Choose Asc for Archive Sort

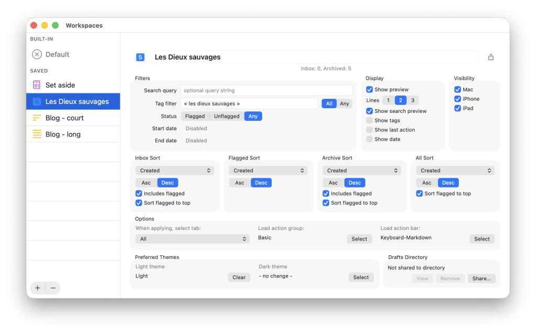click(333, 183)
